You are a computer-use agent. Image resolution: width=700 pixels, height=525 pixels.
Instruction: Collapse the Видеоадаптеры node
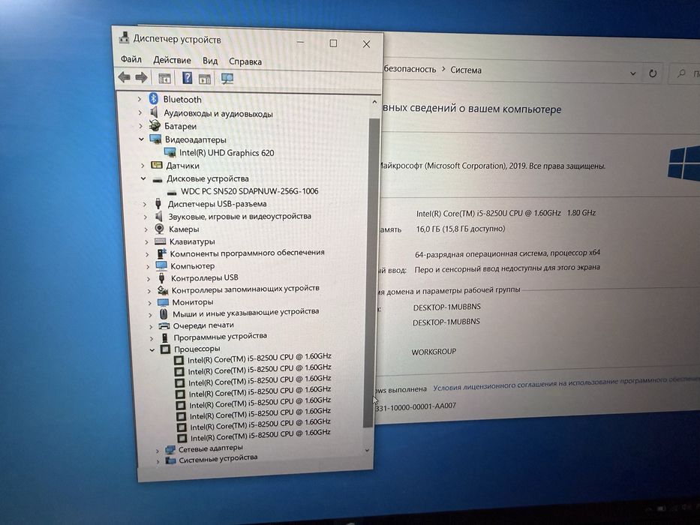[141, 139]
